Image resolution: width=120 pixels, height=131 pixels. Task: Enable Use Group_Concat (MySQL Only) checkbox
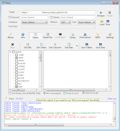10,93
